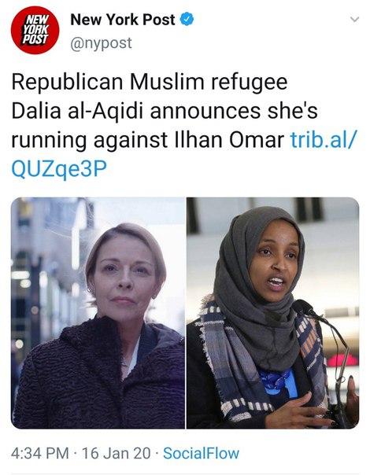The image size is (370, 475).
Task: Open the right photo of woman in hijab
Action: [272, 313]
